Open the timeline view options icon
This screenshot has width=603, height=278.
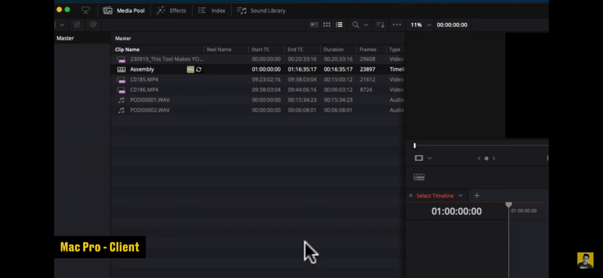click(x=419, y=177)
